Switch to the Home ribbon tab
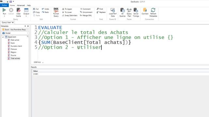The image size is (209, 117). tap(12, 5)
